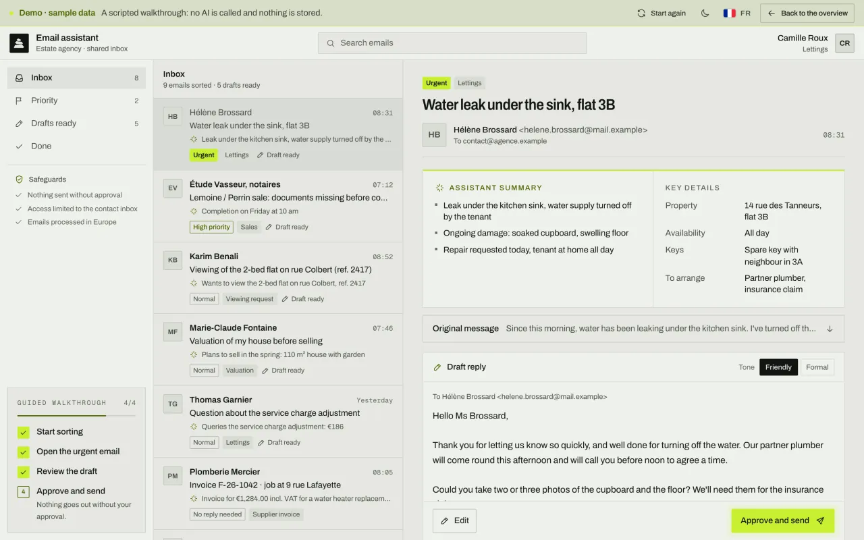The width and height of the screenshot is (864, 540).
Task: Click the MF avatar for Marie-Claude Fontaine
Action: [x=173, y=332]
